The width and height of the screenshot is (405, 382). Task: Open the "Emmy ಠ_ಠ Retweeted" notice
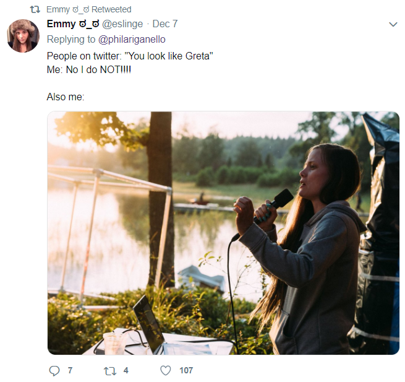(89, 9)
